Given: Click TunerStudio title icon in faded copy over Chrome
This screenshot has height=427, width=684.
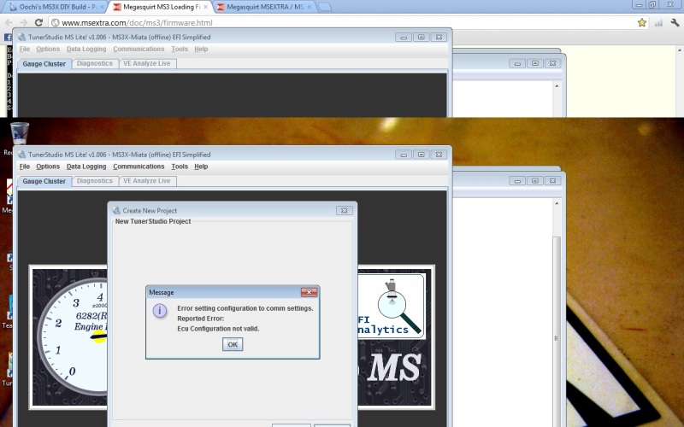Looking at the screenshot, I should (x=22, y=37).
